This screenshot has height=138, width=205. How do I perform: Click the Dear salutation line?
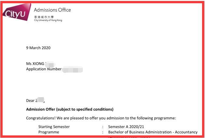click(30, 101)
